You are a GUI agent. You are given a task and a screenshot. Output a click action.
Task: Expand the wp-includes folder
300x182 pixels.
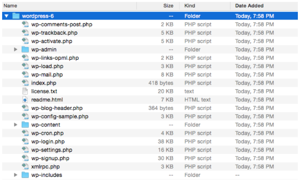point(15,175)
